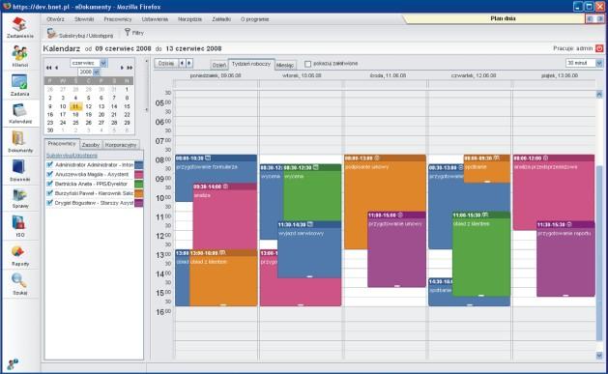Expand the Plan dnia panel header

tap(503, 18)
